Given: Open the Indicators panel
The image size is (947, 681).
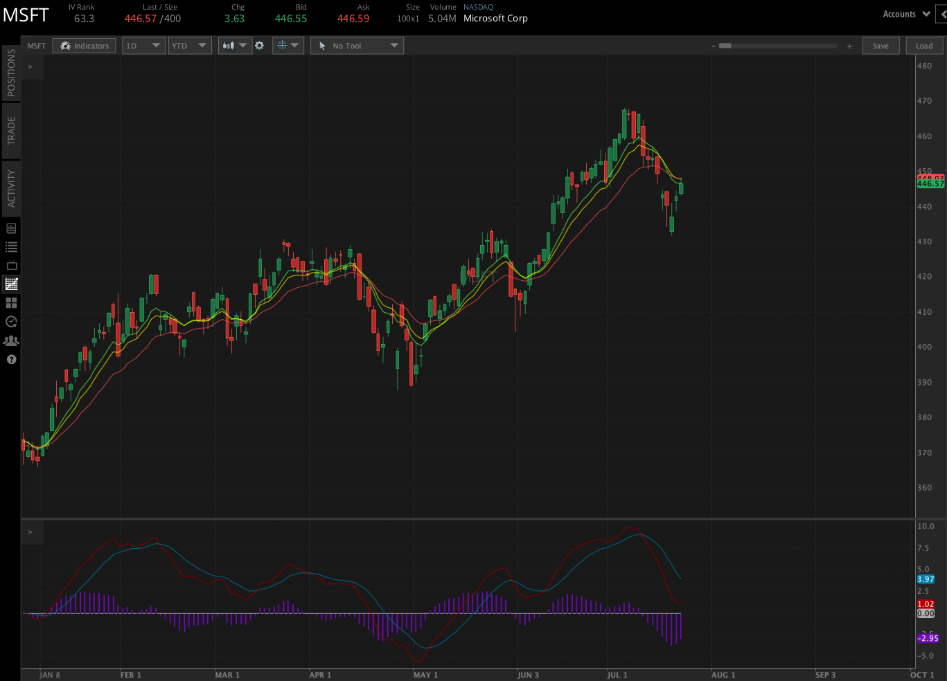Looking at the screenshot, I should click(84, 45).
